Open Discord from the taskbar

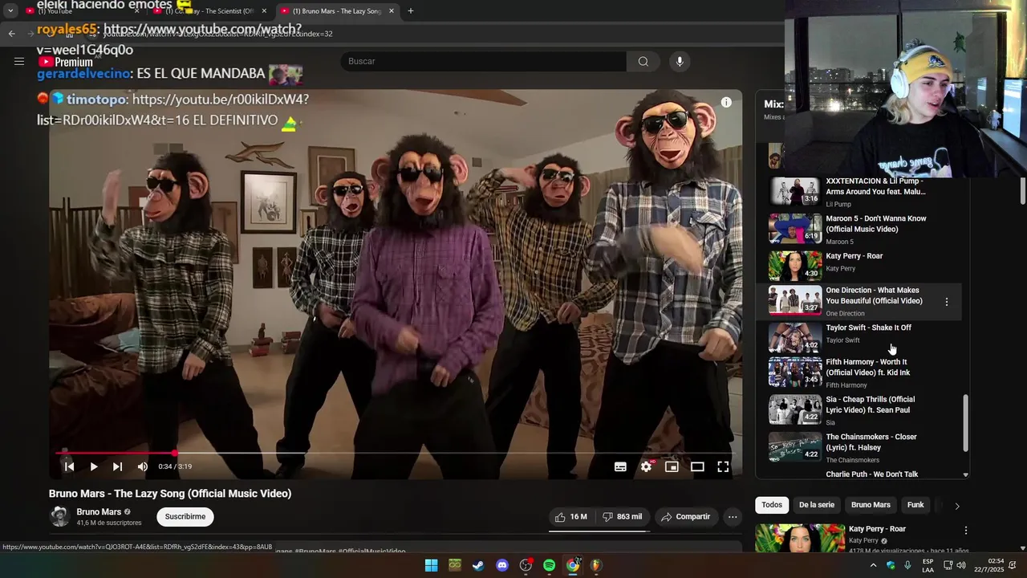(x=502, y=565)
